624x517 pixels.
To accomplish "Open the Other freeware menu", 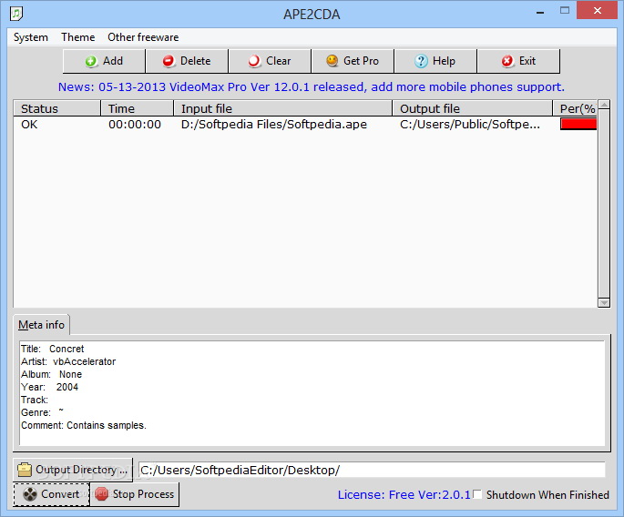I will point(143,37).
